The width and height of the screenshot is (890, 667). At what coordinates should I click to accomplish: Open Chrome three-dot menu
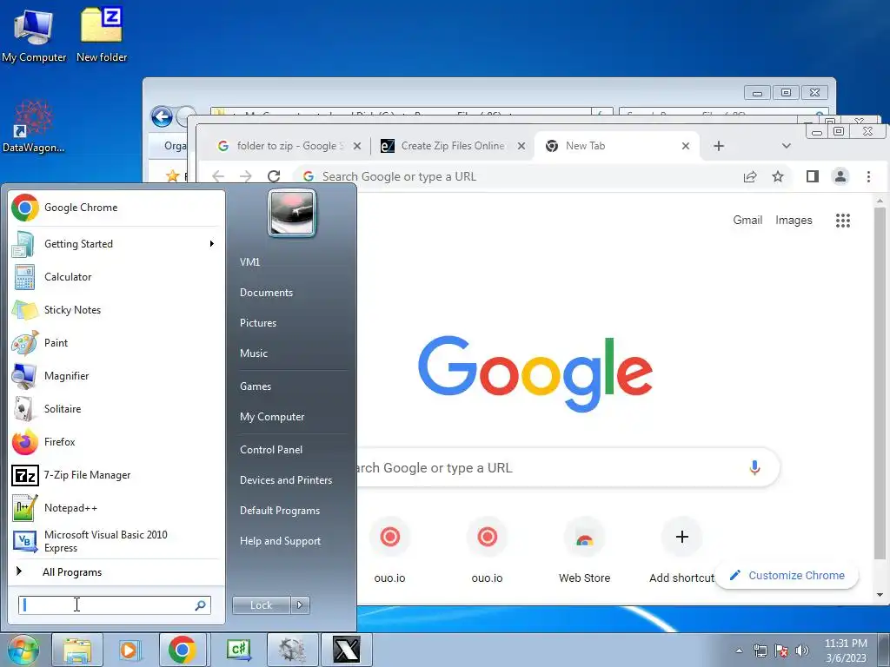point(868,176)
